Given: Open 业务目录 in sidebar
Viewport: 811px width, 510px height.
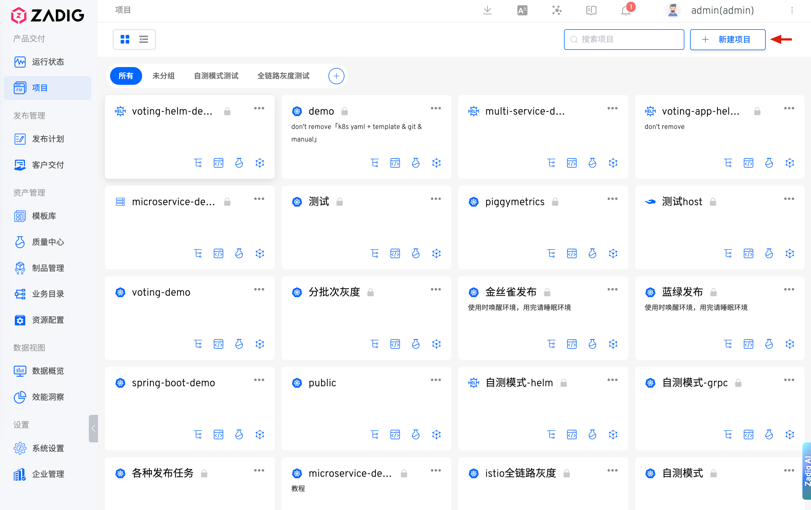Looking at the screenshot, I should click(x=48, y=294).
